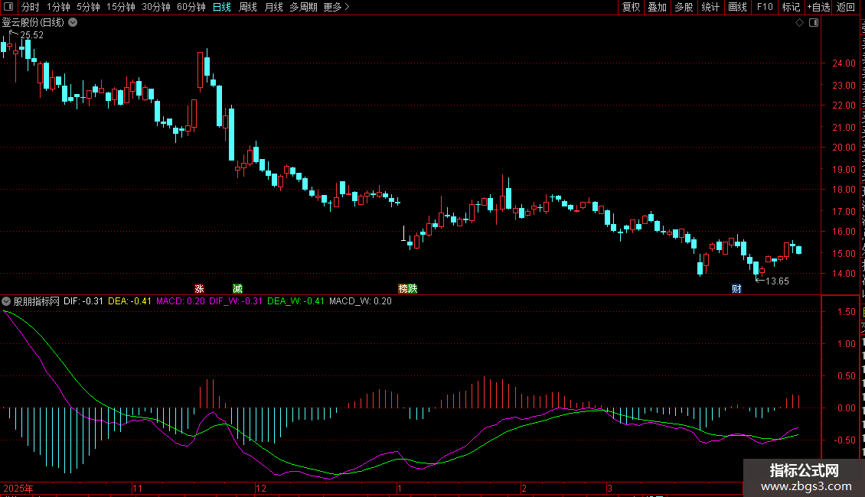Click the 标记 mark button
This screenshot has height=497, width=865.
pos(791,7)
